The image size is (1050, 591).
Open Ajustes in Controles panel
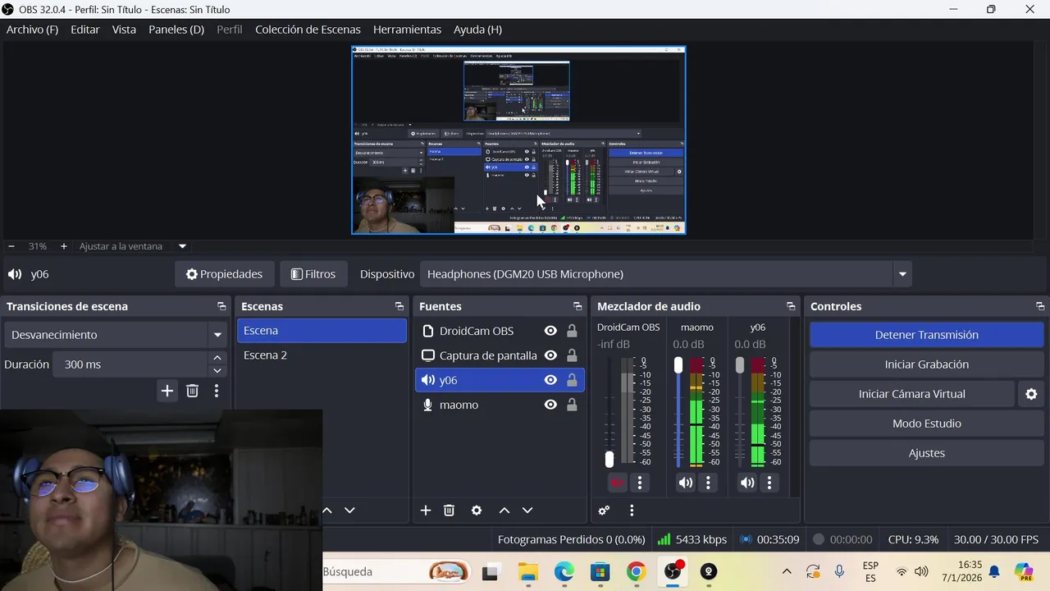(x=927, y=453)
